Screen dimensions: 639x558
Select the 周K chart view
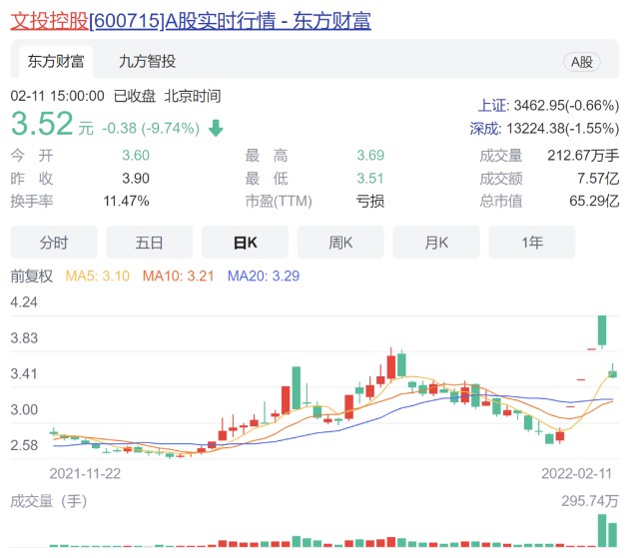coord(340,243)
